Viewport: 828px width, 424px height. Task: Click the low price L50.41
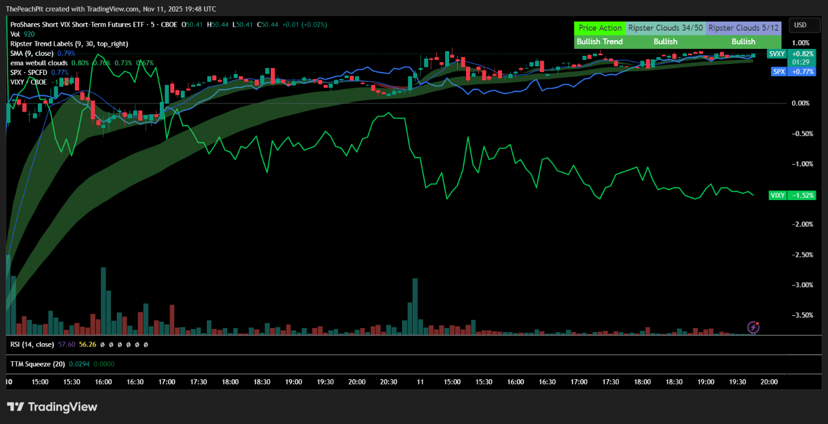pos(242,25)
